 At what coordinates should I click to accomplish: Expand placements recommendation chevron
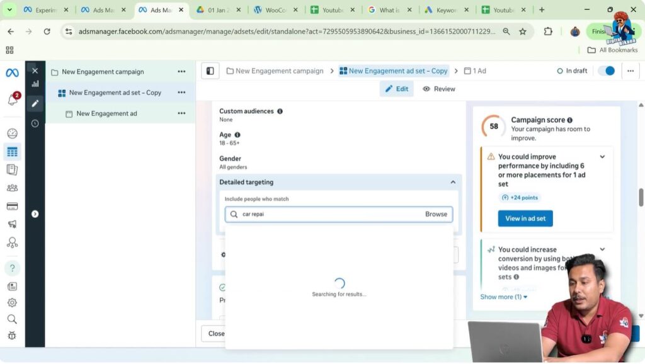coord(602,157)
